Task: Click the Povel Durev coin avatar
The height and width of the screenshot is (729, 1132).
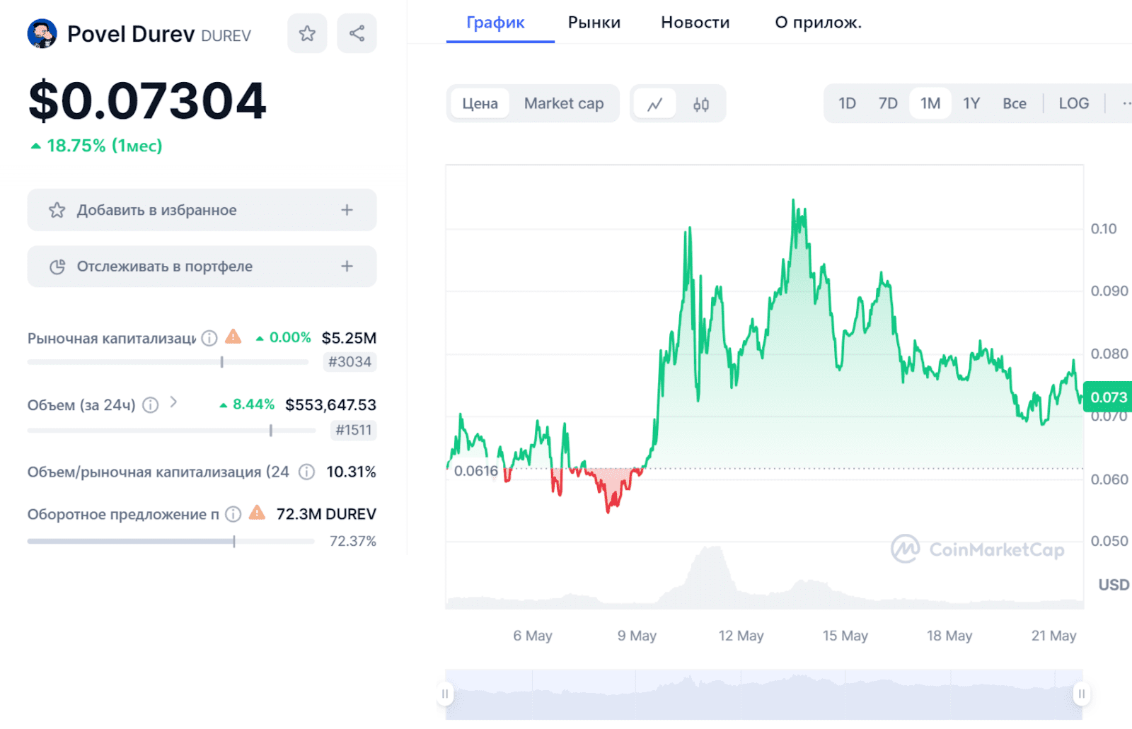Action: [42, 33]
